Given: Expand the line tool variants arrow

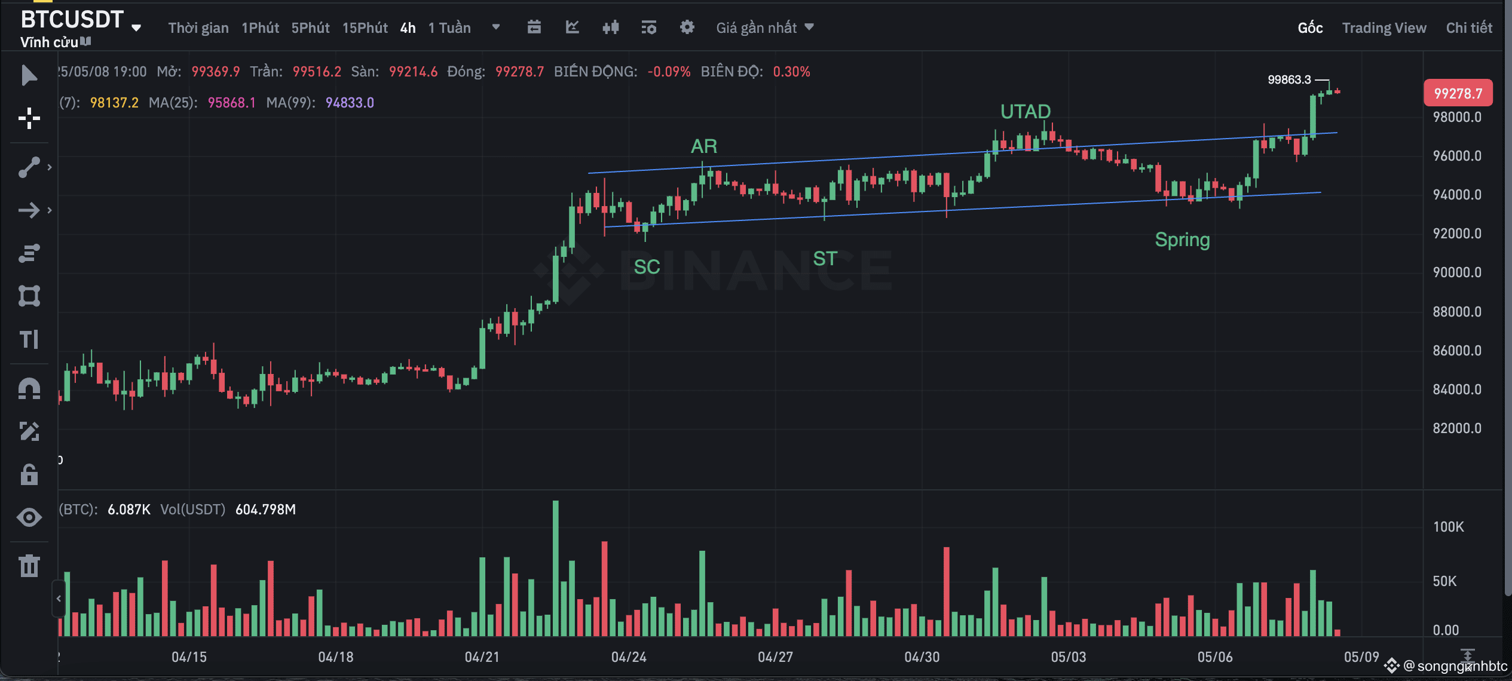Looking at the screenshot, I should tap(50, 167).
